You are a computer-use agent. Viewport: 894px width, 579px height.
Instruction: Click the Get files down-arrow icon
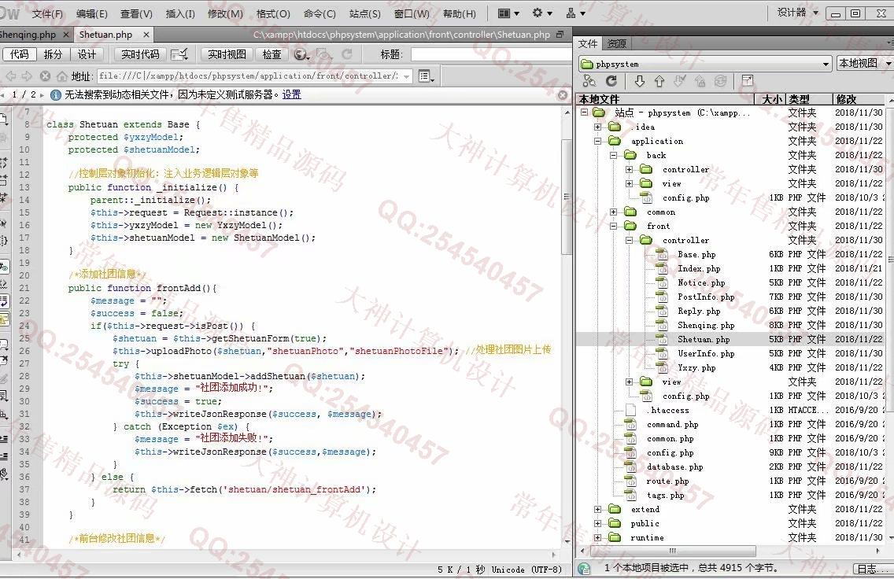pos(640,81)
